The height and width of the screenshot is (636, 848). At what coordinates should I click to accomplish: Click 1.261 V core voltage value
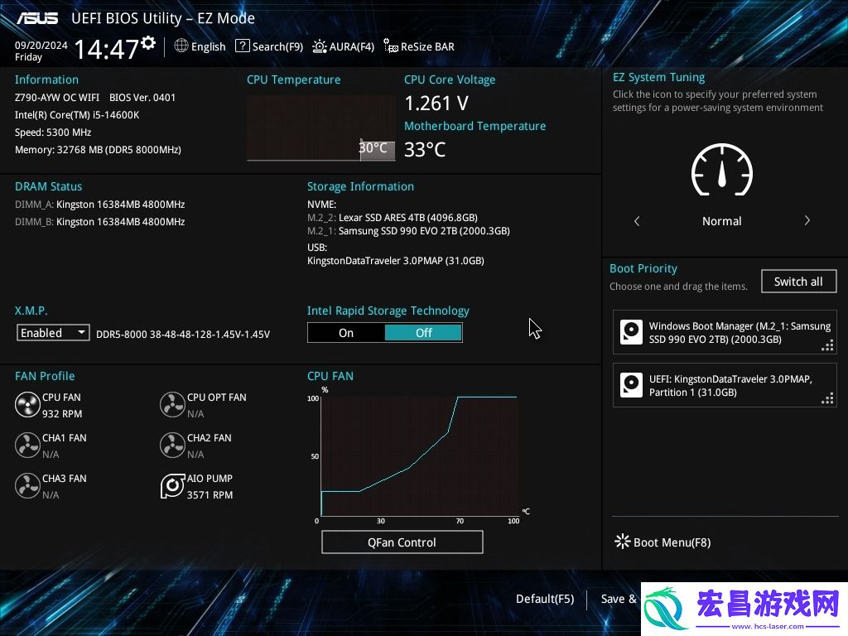pyautogui.click(x=436, y=103)
